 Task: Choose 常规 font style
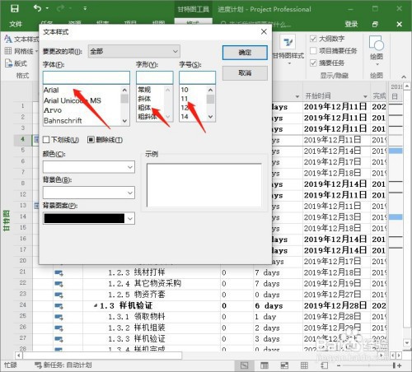[x=144, y=90]
